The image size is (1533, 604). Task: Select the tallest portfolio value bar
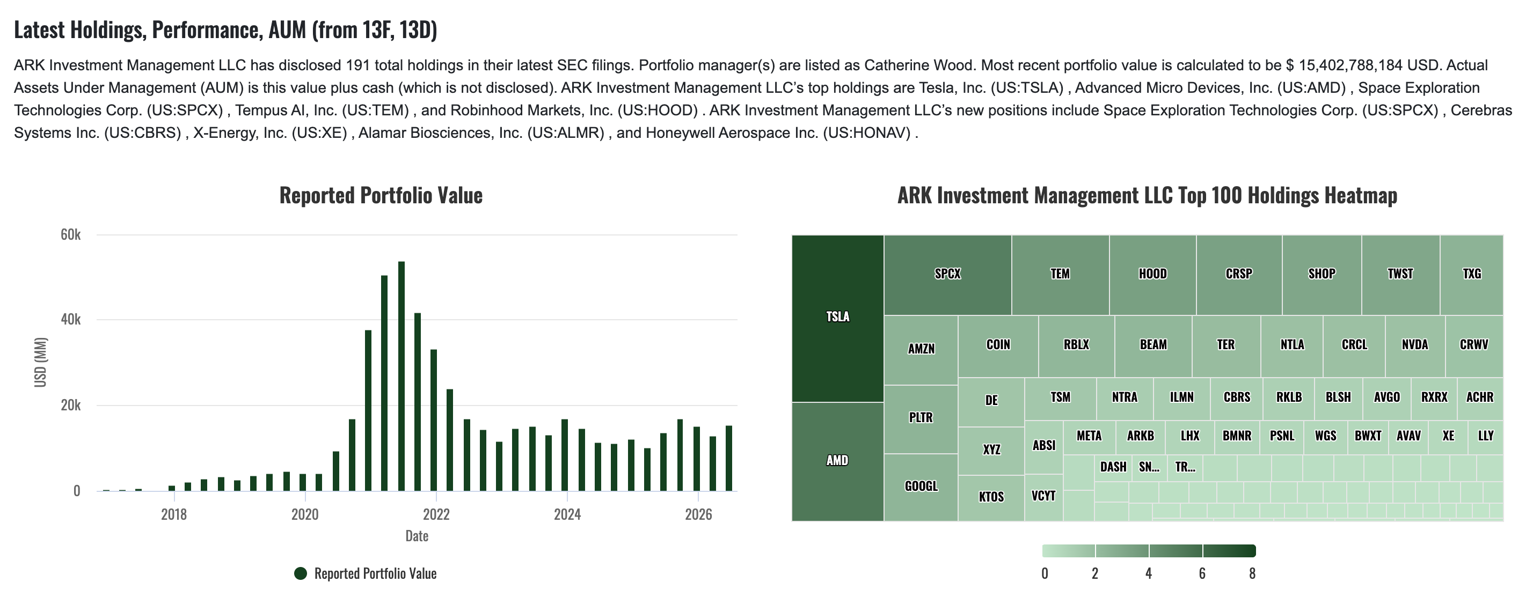401,375
